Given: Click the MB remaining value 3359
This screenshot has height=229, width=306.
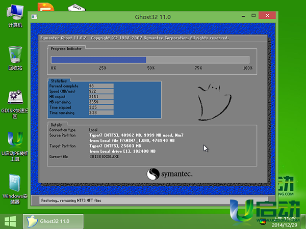Looking at the screenshot, I should [x=101, y=102].
